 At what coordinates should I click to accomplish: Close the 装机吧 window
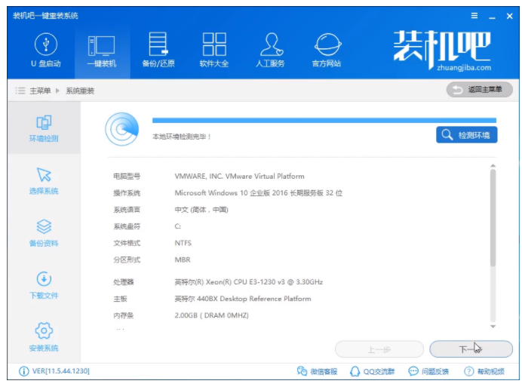pyautogui.click(x=510, y=16)
